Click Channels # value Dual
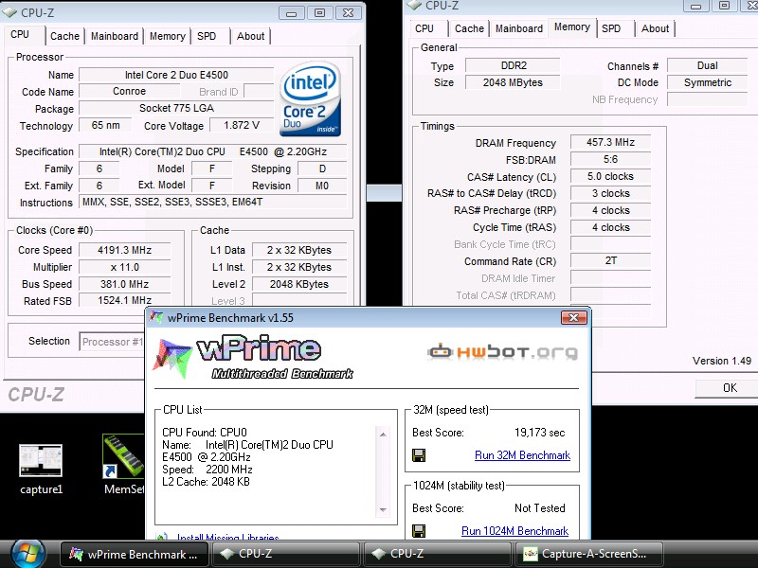 707,65
